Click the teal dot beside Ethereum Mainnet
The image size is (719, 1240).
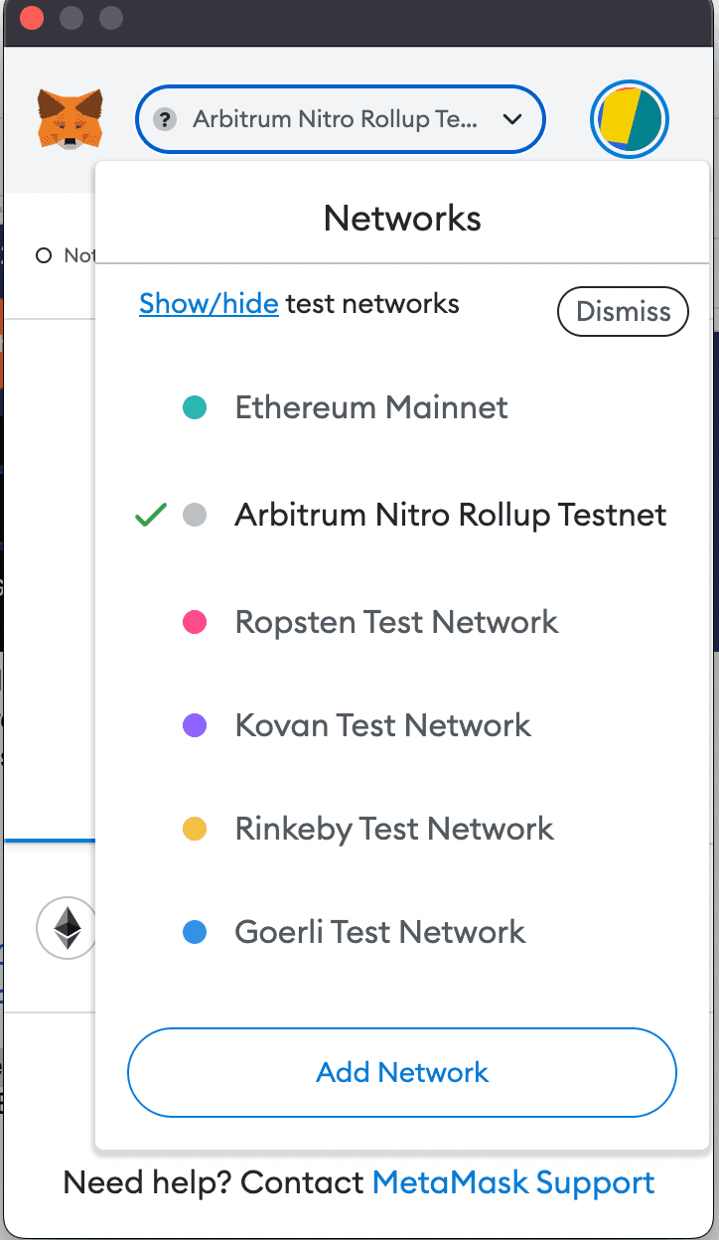pyautogui.click(x=195, y=406)
